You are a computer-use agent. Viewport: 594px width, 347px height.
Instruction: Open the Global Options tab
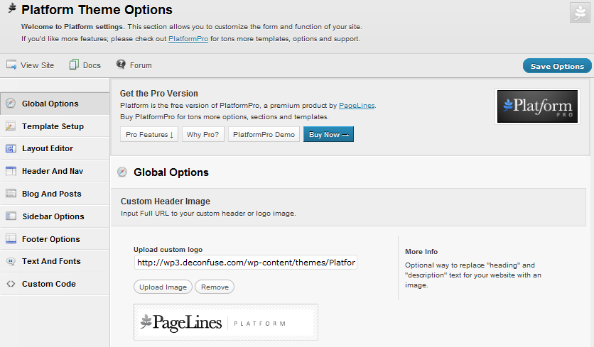(x=55, y=104)
